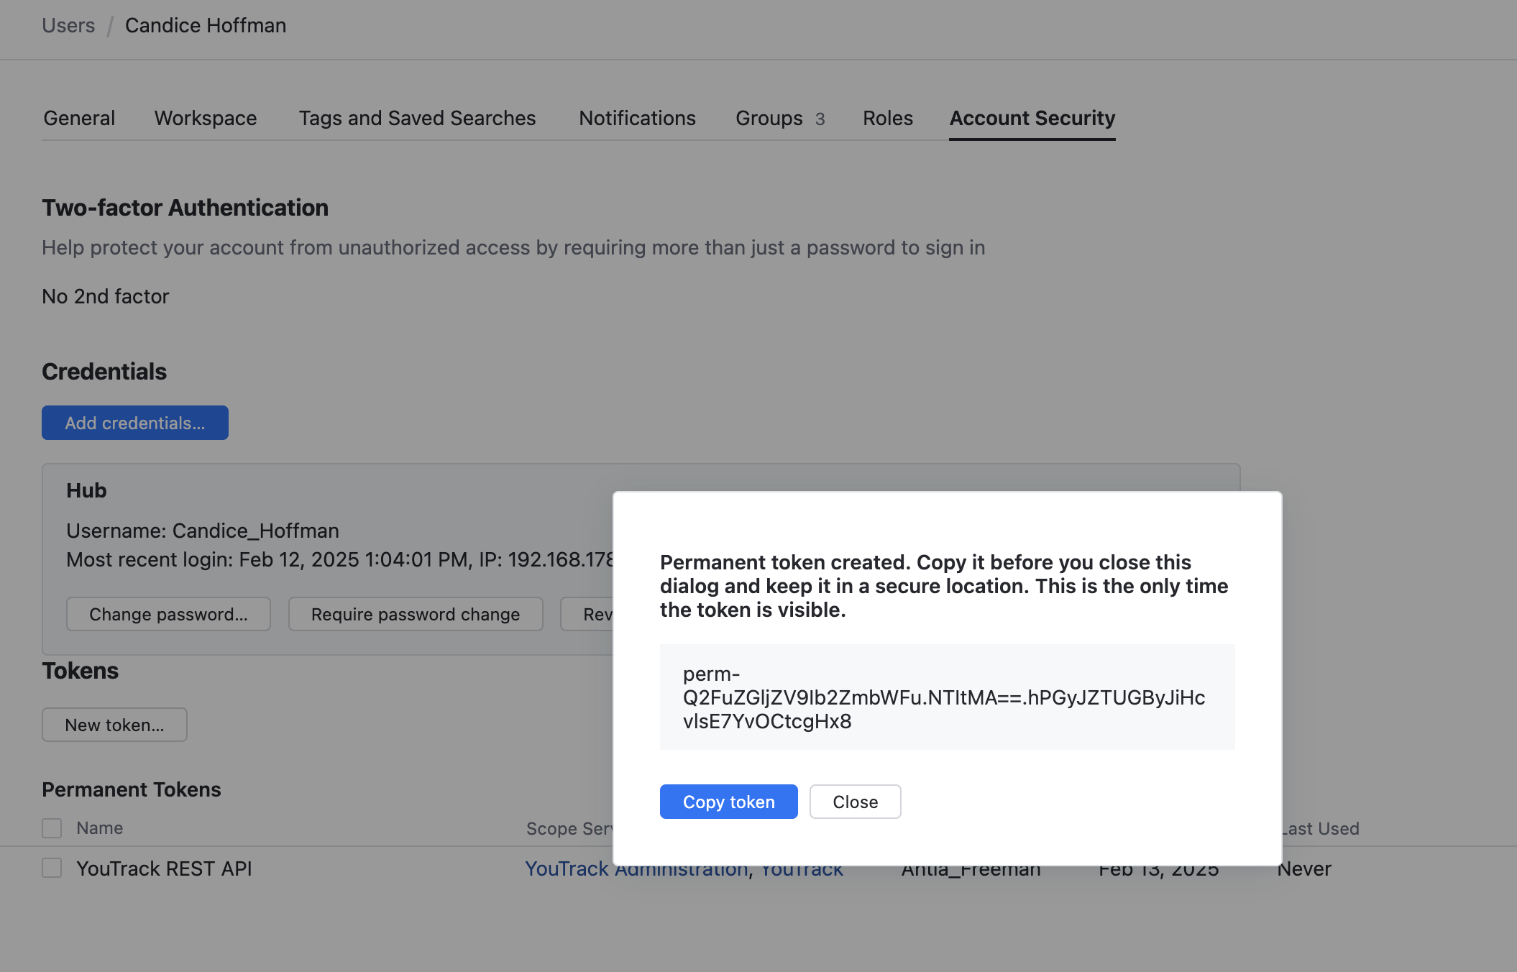This screenshot has width=1517, height=972.
Task: Select the Account Security tab
Action: point(1032,118)
